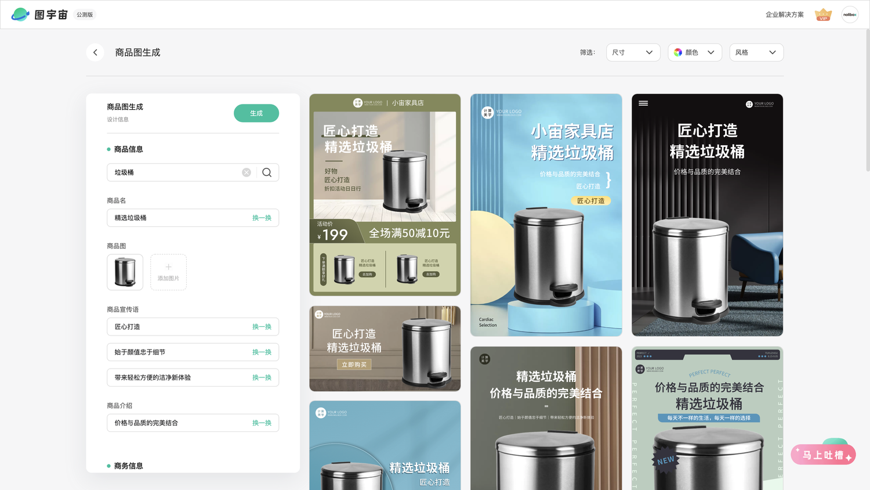Open the VIP crown icon
The height and width of the screenshot is (490, 870).
(823, 15)
